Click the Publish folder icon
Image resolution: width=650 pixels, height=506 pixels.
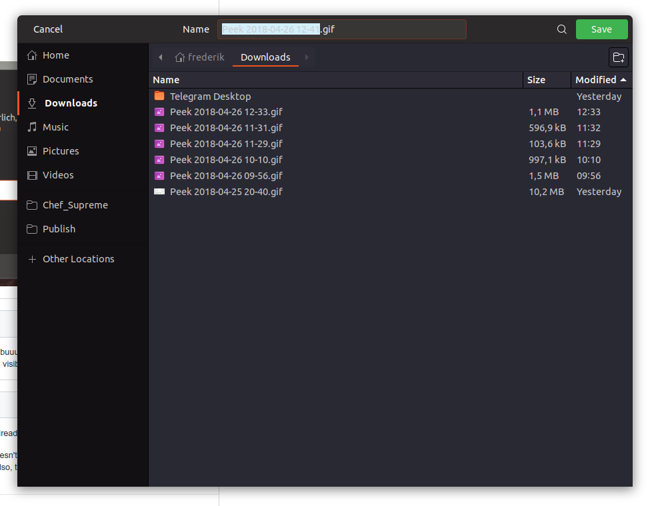pyautogui.click(x=32, y=229)
